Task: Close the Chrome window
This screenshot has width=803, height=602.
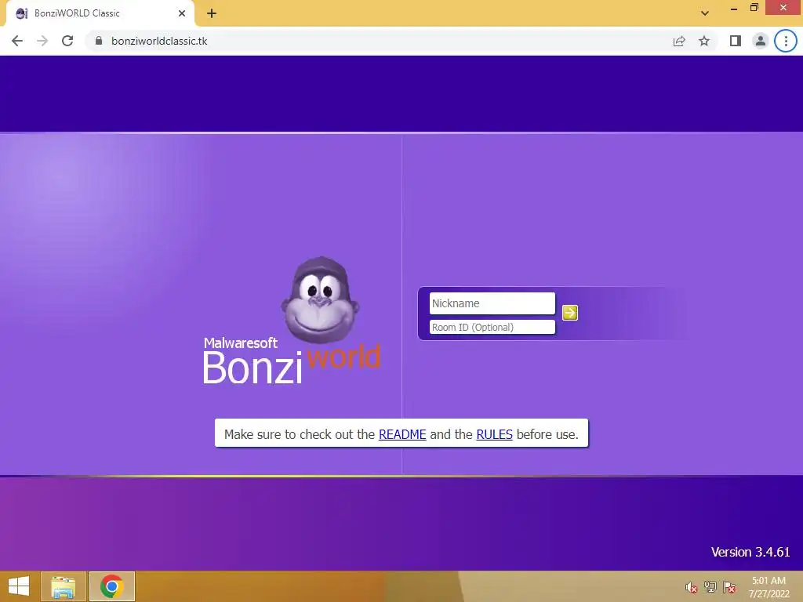Action: point(783,8)
